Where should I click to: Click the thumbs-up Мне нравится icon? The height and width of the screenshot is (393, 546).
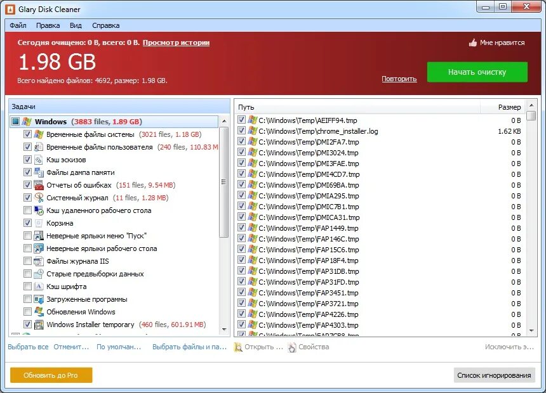pyautogui.click(x=473, y=42)
